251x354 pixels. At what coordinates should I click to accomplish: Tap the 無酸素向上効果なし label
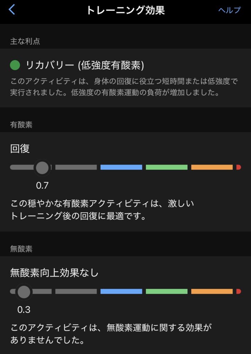(x=55, y=273)
